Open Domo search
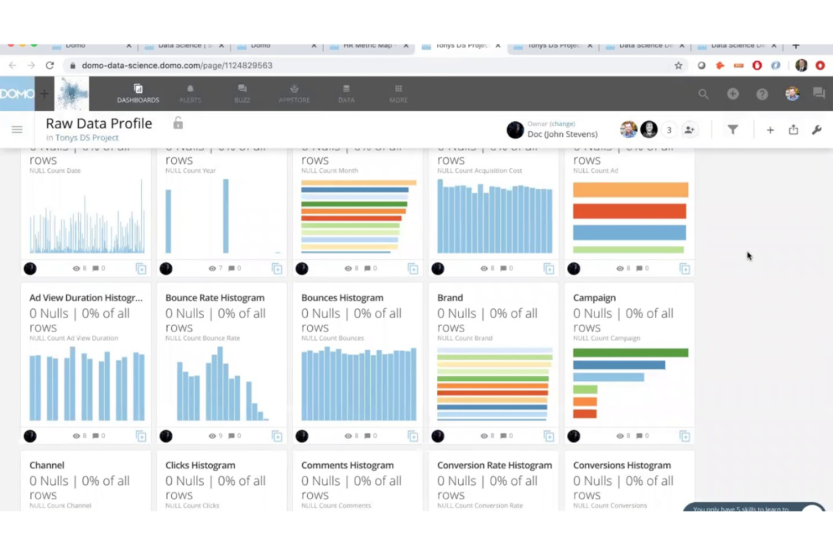The height and width of the screenshot is (555, 833). pos(703,94)
